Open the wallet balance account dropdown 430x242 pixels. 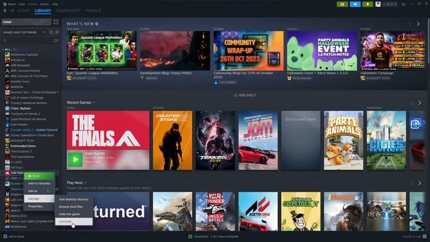coord(390,4)
